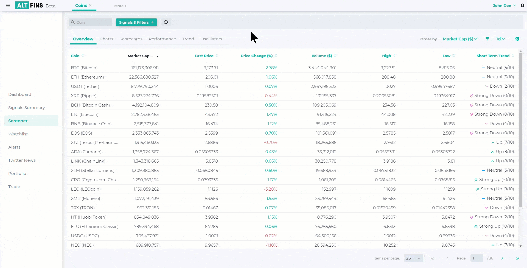Click the funnel filter icon near Order by

[487, 39]
